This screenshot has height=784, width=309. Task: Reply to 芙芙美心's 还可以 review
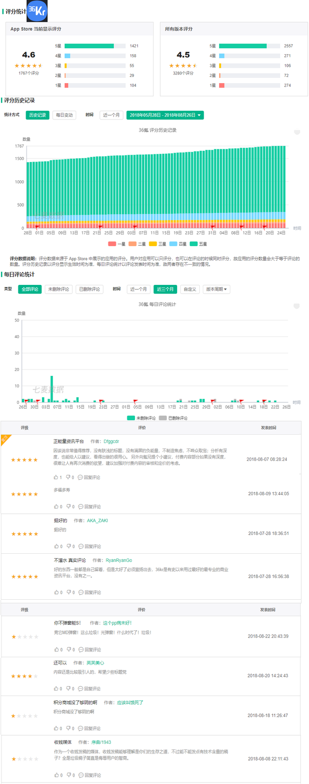[90, 689]
